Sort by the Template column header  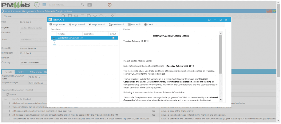[69, 34]
